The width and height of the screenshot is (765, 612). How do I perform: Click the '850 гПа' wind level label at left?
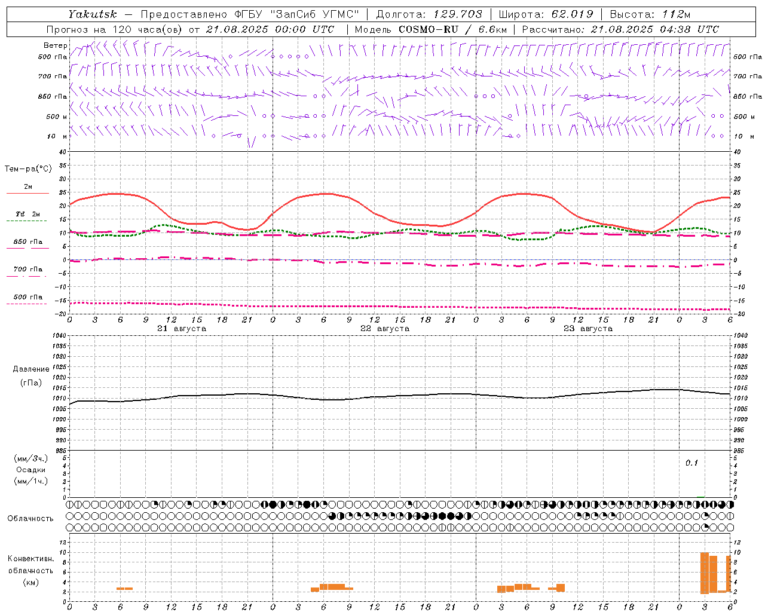click(x=53, y=96)
